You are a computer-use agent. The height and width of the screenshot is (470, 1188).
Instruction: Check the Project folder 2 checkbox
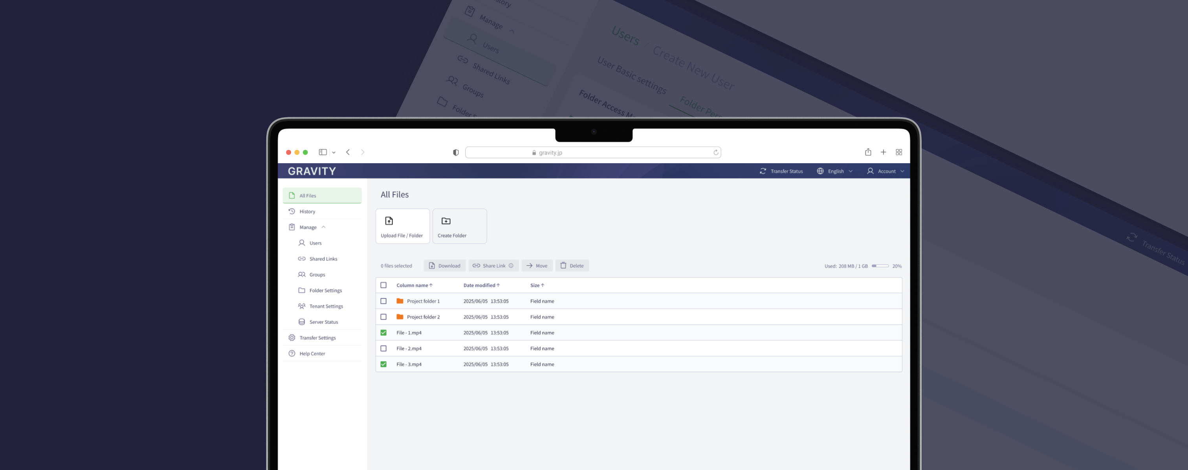click(383, 317)
